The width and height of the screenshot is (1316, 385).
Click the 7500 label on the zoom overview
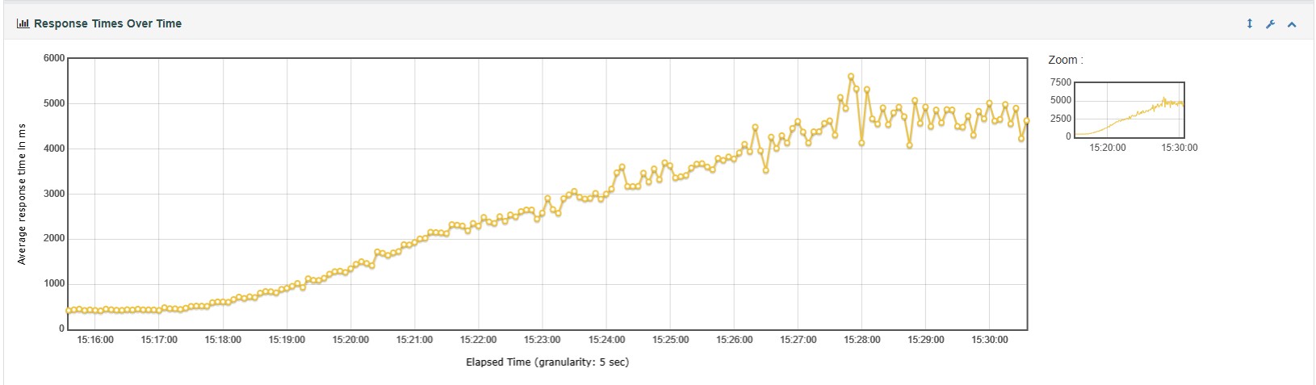pos(1061,82)
